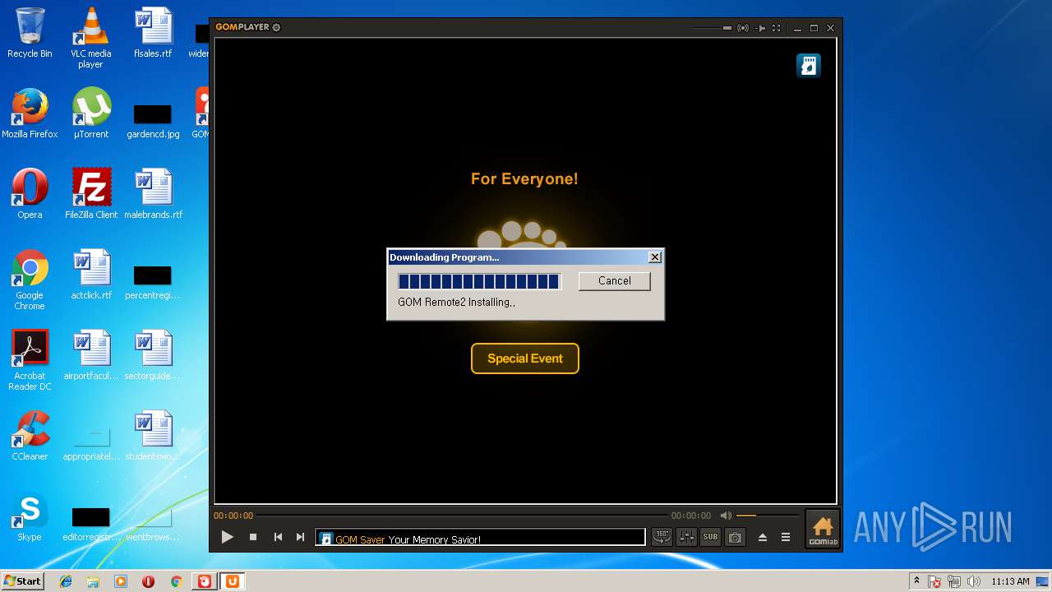
Task: Set the GOM Player volume slider
Action: point(767,516)
